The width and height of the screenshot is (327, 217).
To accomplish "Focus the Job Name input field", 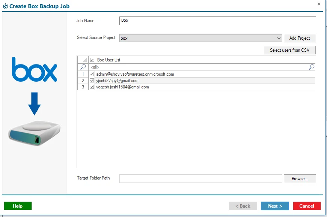I will point(217,21).
